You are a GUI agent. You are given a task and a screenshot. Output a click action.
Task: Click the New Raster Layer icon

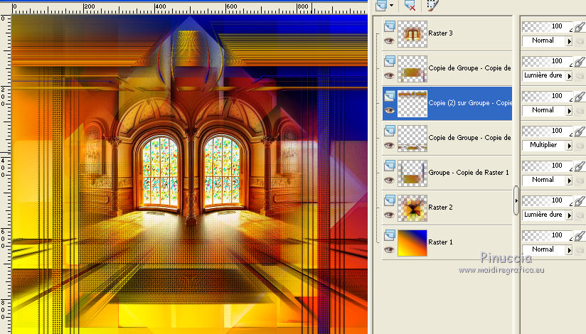pyautogui.click(x=380, y=5)
